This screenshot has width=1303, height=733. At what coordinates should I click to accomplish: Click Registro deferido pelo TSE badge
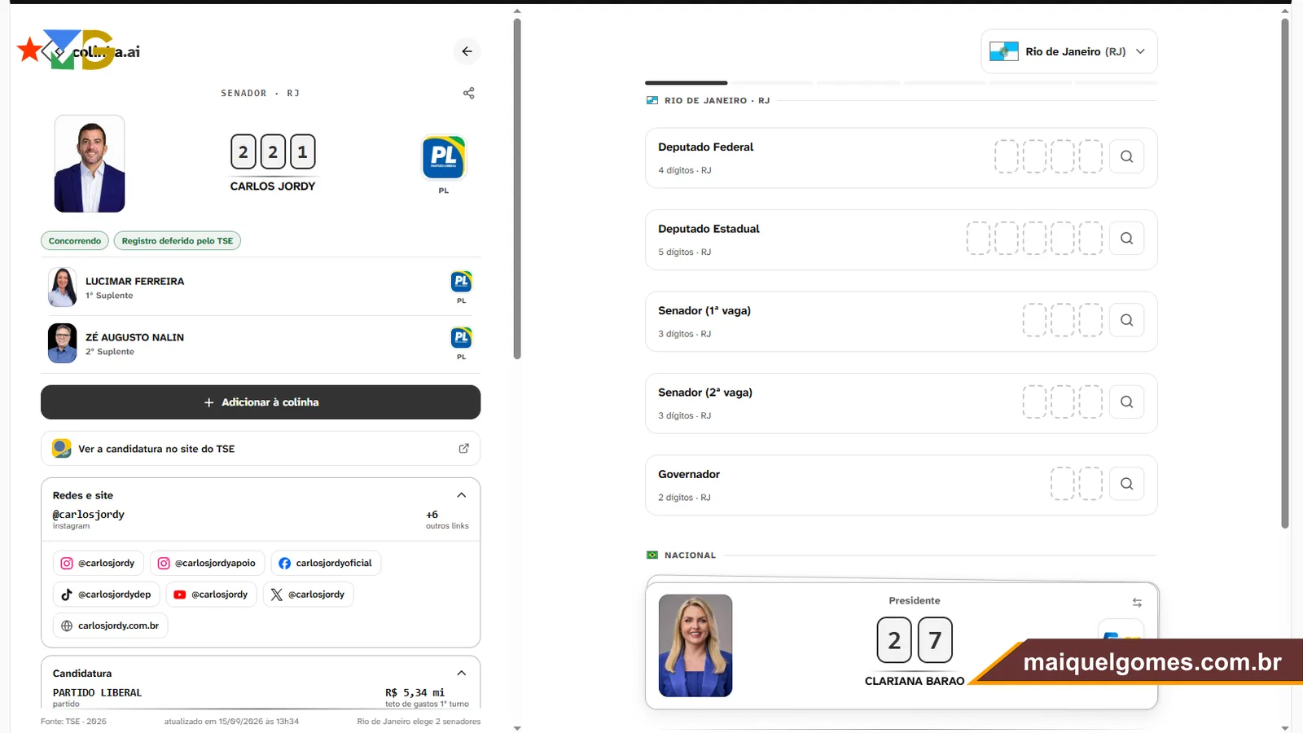tap(178, 241)
